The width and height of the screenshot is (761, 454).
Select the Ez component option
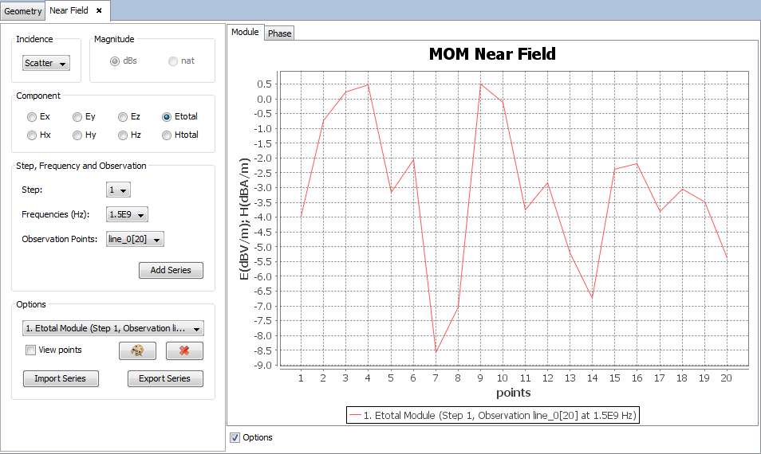123,116
